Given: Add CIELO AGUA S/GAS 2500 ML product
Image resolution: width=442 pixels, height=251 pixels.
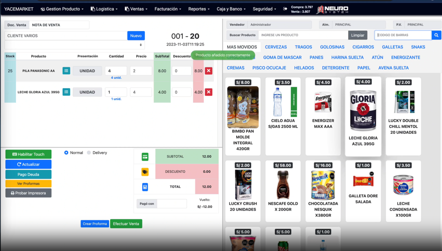Looking at the screenshot, I should [283, 116].
